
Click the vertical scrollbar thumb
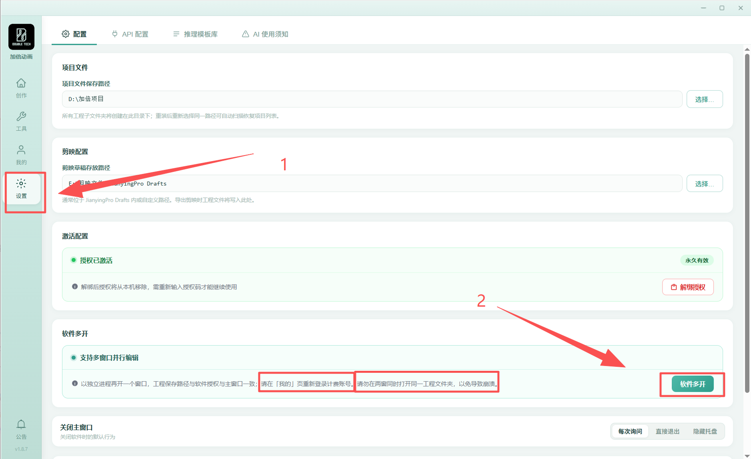(747, 222)
